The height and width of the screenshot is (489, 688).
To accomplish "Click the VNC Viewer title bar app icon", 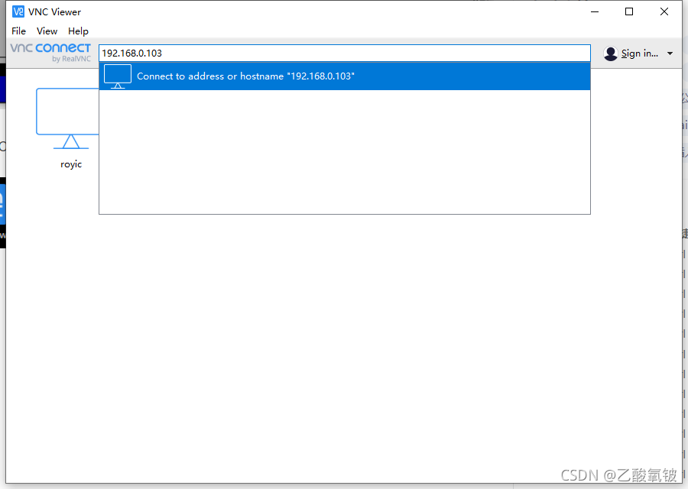I will 18,11.
